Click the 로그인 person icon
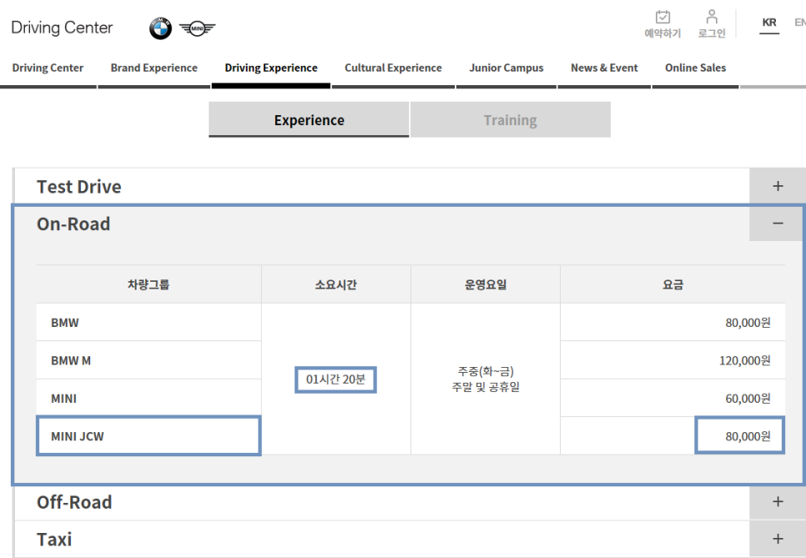Screen dimensions: 806x558 [712, 17]
